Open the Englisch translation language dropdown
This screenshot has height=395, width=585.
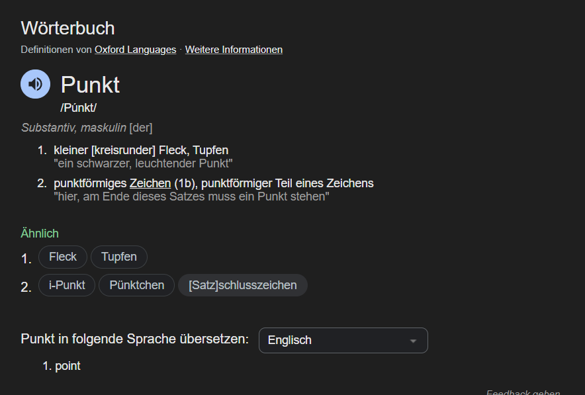[343, 340]
